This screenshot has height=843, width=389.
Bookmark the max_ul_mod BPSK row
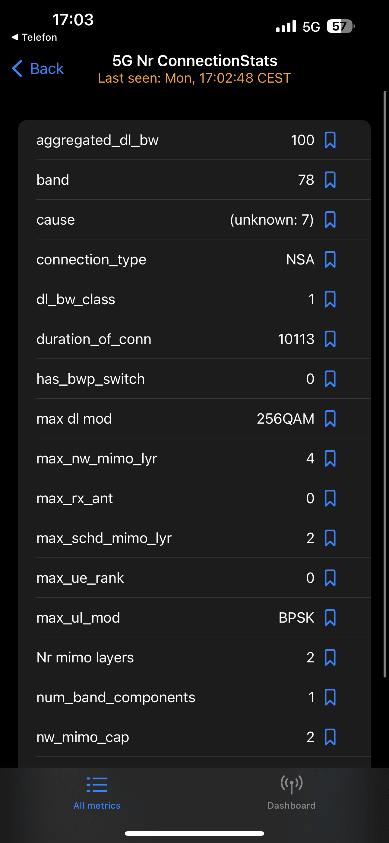pyautogui.click(x=330, y=617)
